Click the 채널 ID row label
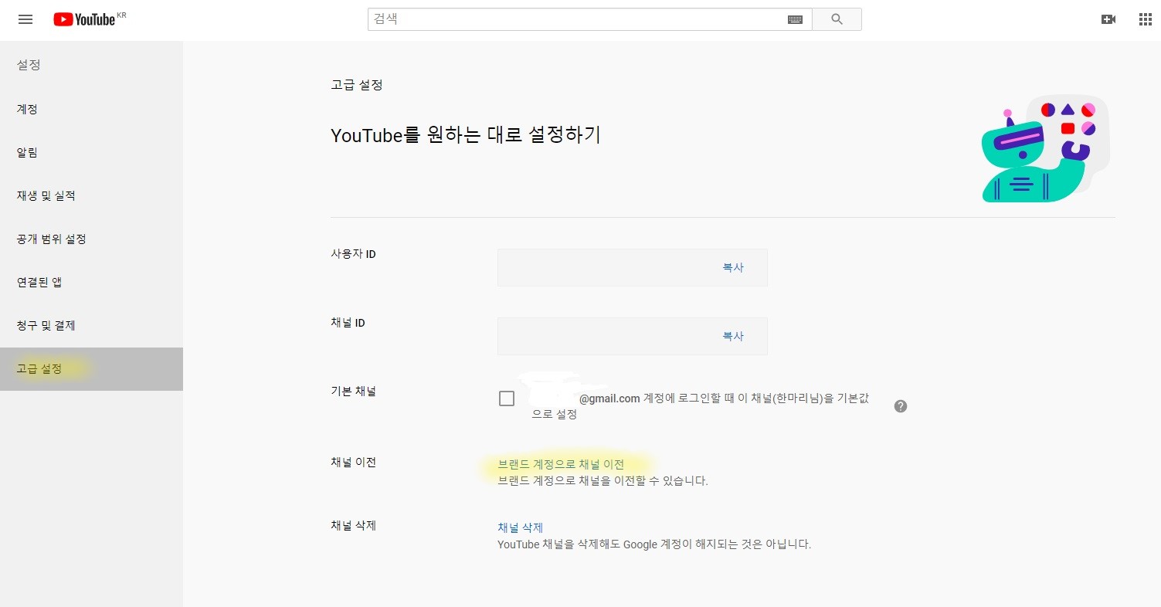The width and height of the screenshot is (1161, 607). click(348, 323)
